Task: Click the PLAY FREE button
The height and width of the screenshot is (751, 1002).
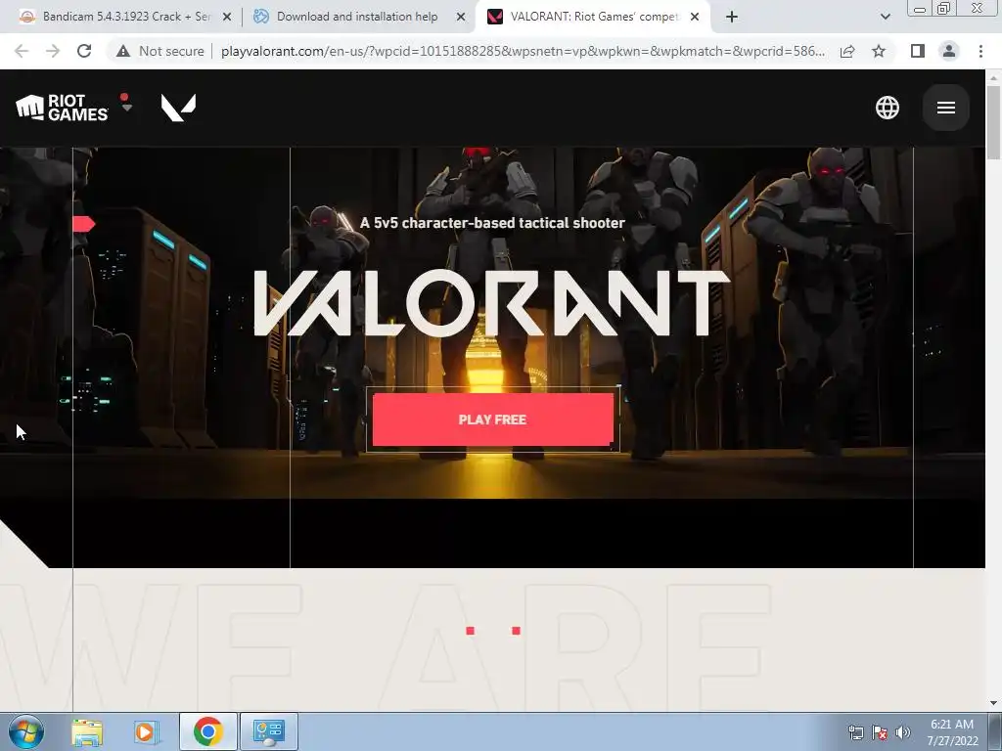Action: [493, 420]
